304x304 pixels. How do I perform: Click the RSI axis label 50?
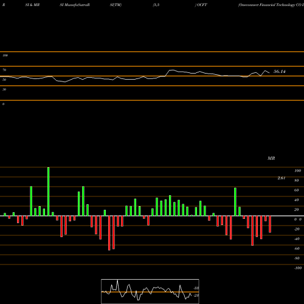tap(4, 80)
